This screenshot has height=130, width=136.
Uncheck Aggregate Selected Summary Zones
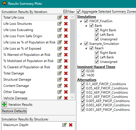[x=78, y=12]
